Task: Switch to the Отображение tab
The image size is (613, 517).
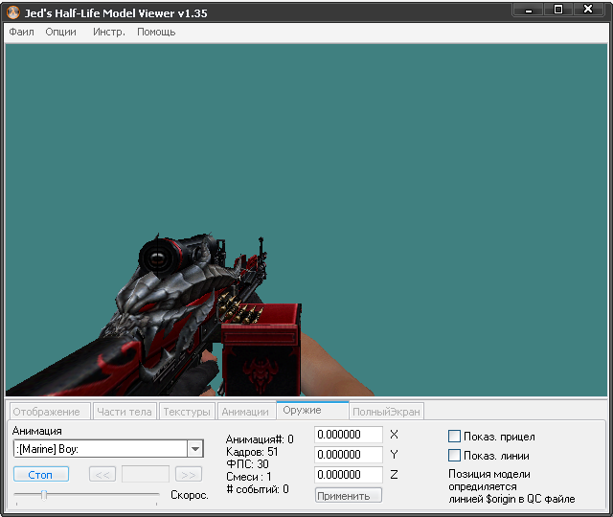Action: click(x=50, y=412)
